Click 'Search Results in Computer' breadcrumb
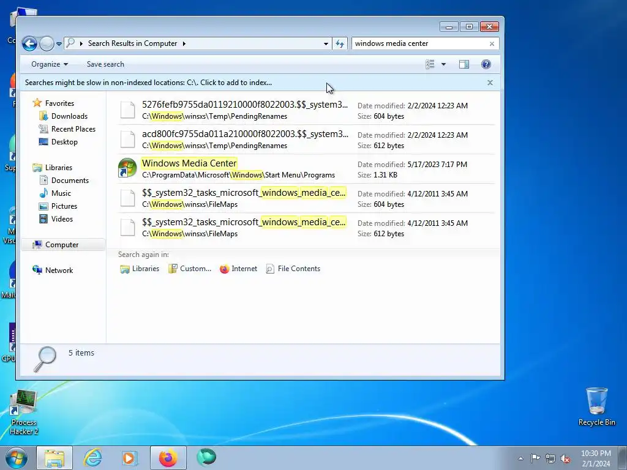Viewport: 627px width, 470px height. point(132,43)
